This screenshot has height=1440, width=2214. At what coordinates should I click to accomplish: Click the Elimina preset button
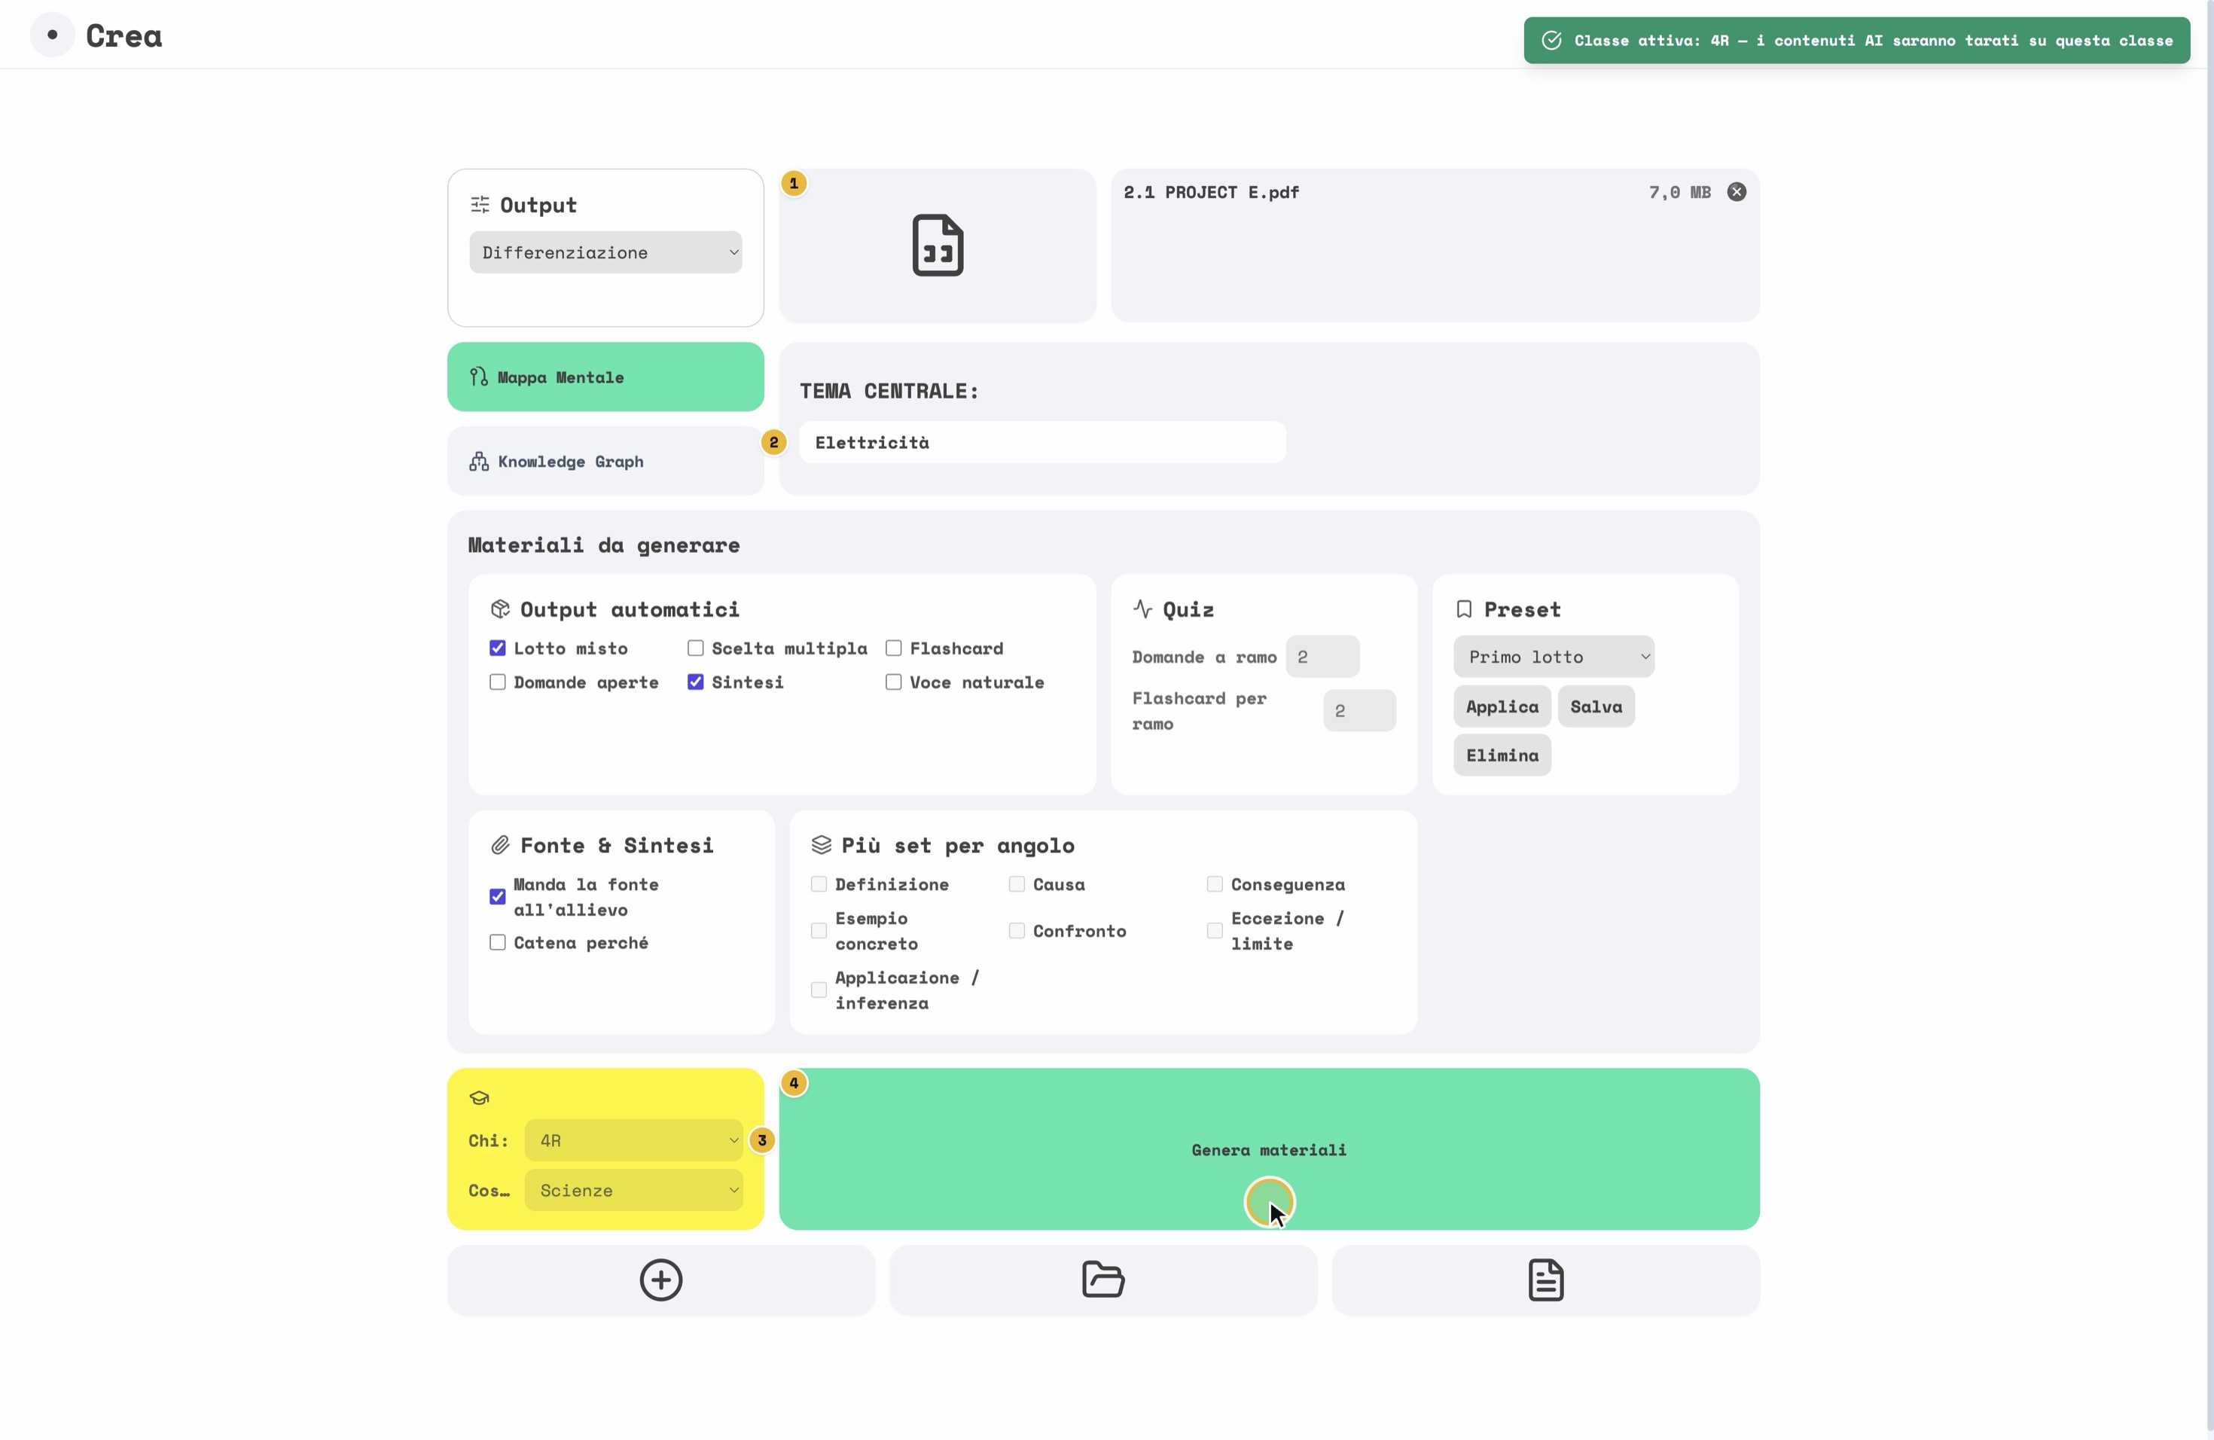click(x=1502, y=755)
